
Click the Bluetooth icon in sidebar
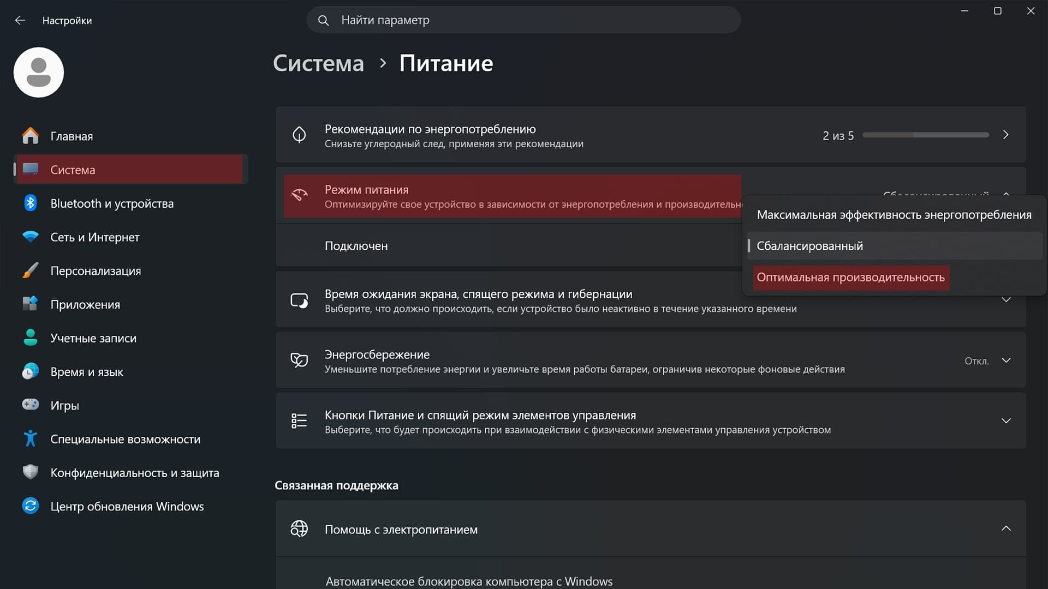(x=31, y=203)
